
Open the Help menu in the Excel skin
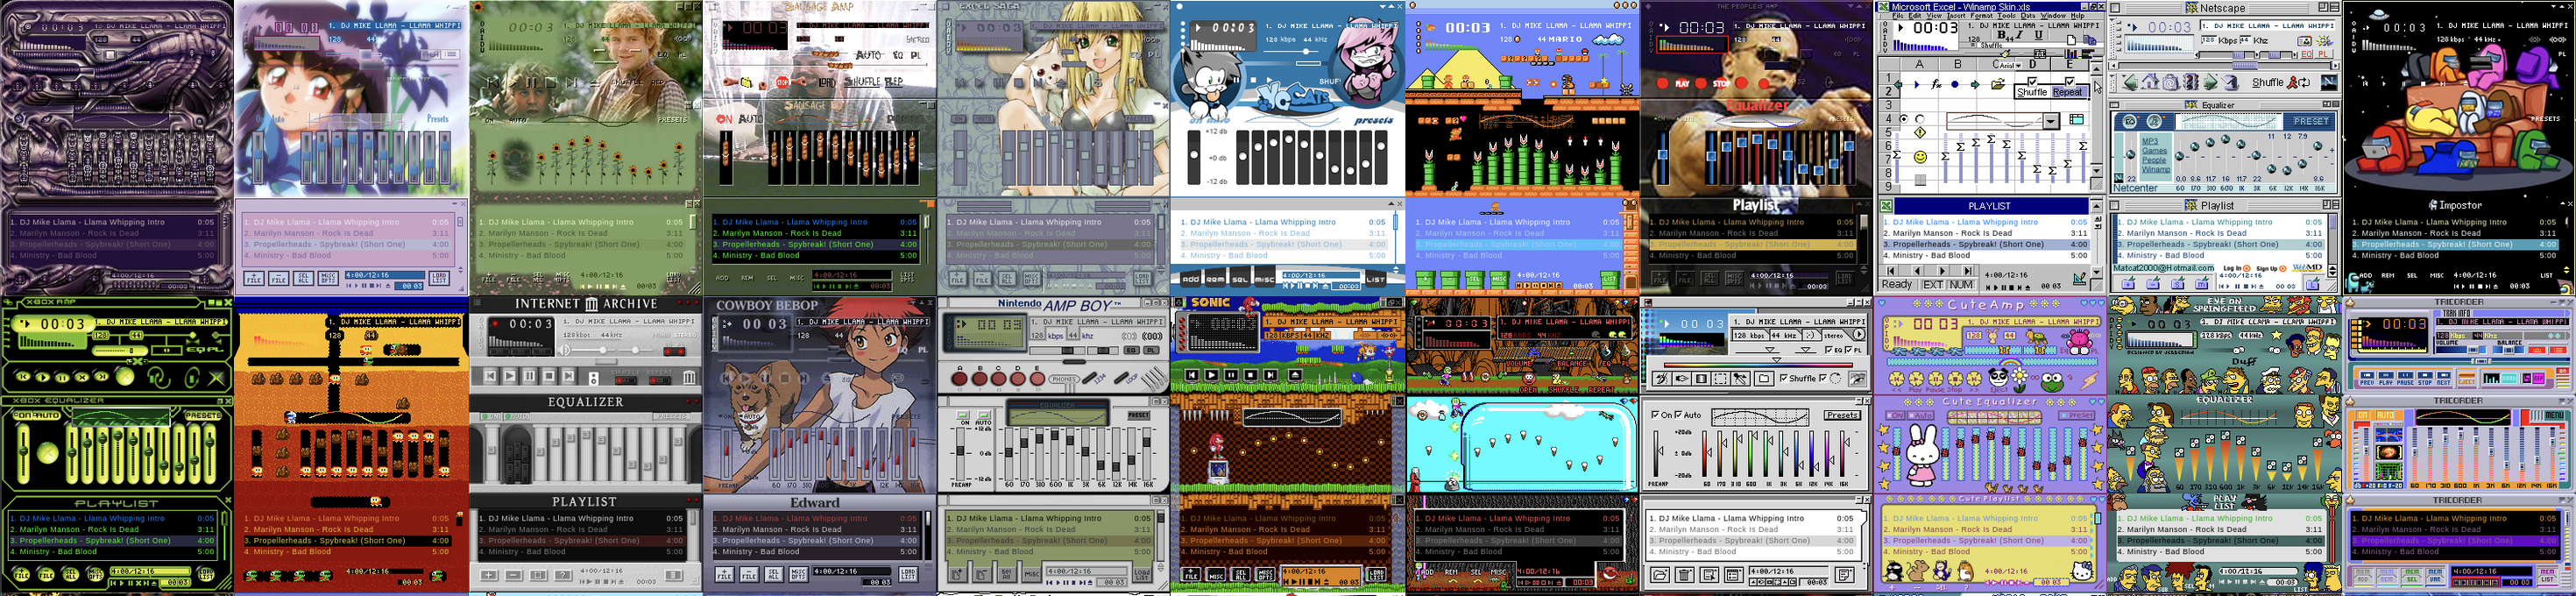(x=2078, y=15)
